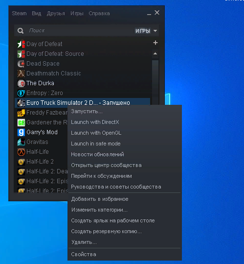
Task: Open the Steam menu
Action: tap(19, 13)
